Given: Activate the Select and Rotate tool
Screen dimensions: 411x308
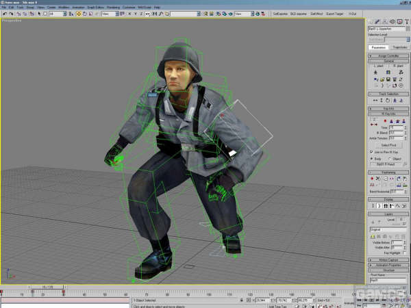Looking at the screenshot, I should tap(85, 14).
